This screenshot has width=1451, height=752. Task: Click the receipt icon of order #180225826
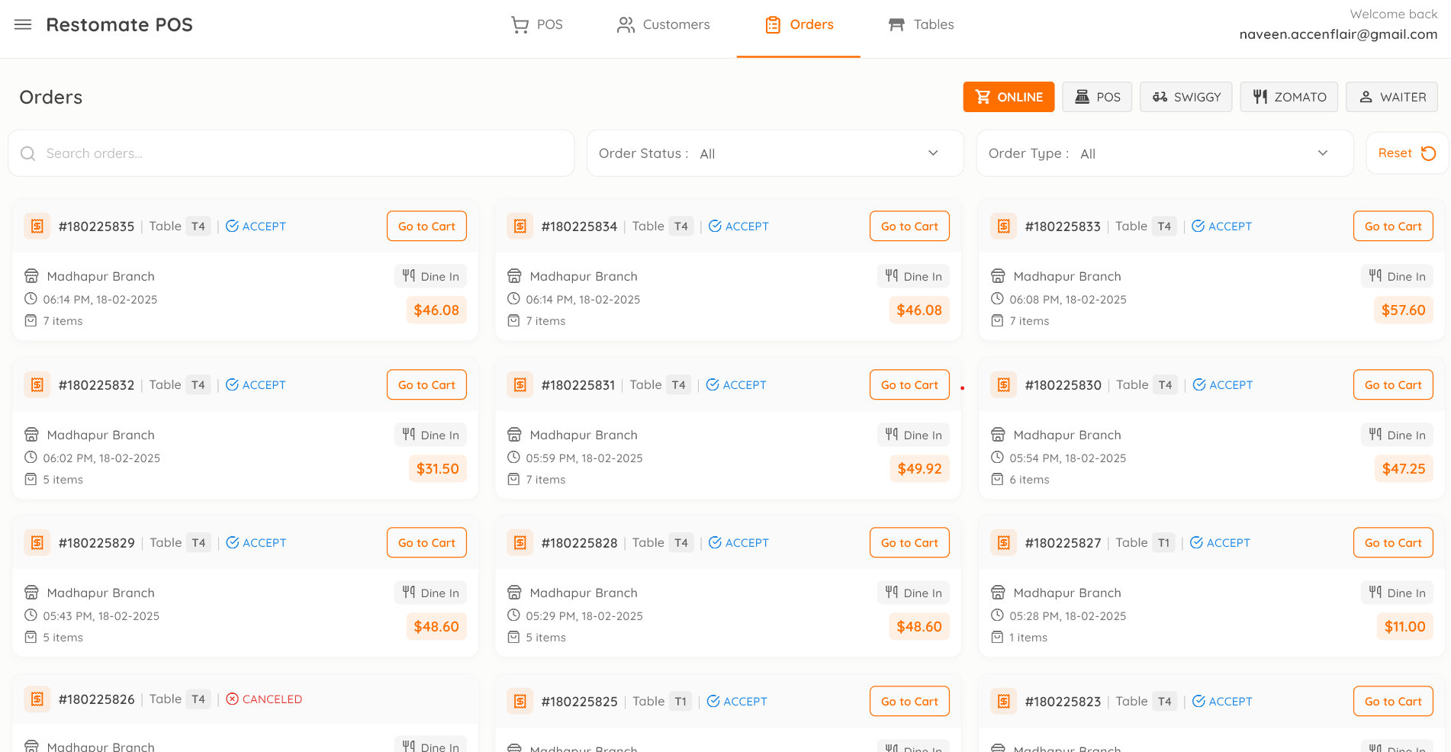pos(37,699)
